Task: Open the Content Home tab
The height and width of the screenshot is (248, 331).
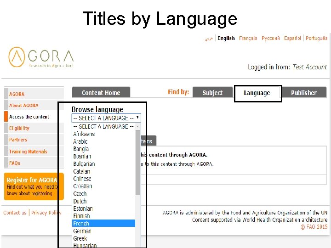Action: [101, 92]
